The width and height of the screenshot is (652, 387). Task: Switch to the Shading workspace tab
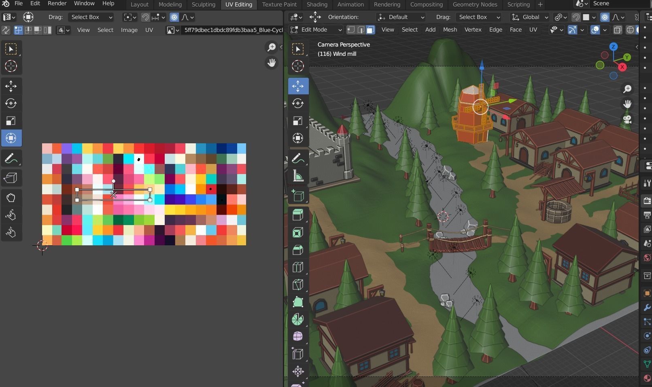pyautogui.click(x=317, y=4)
